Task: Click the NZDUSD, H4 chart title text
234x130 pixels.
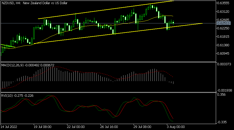Action: coord(35,3)
